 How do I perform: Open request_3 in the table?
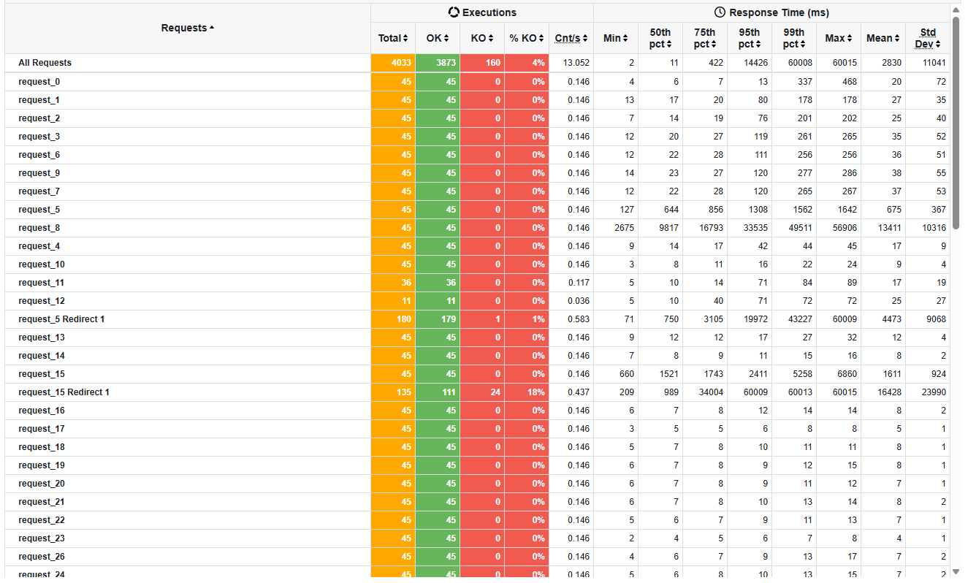(39, 137)
